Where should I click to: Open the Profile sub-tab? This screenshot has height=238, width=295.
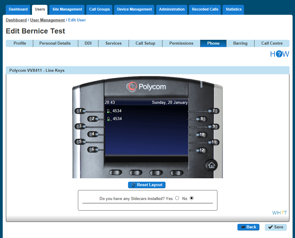20,43
